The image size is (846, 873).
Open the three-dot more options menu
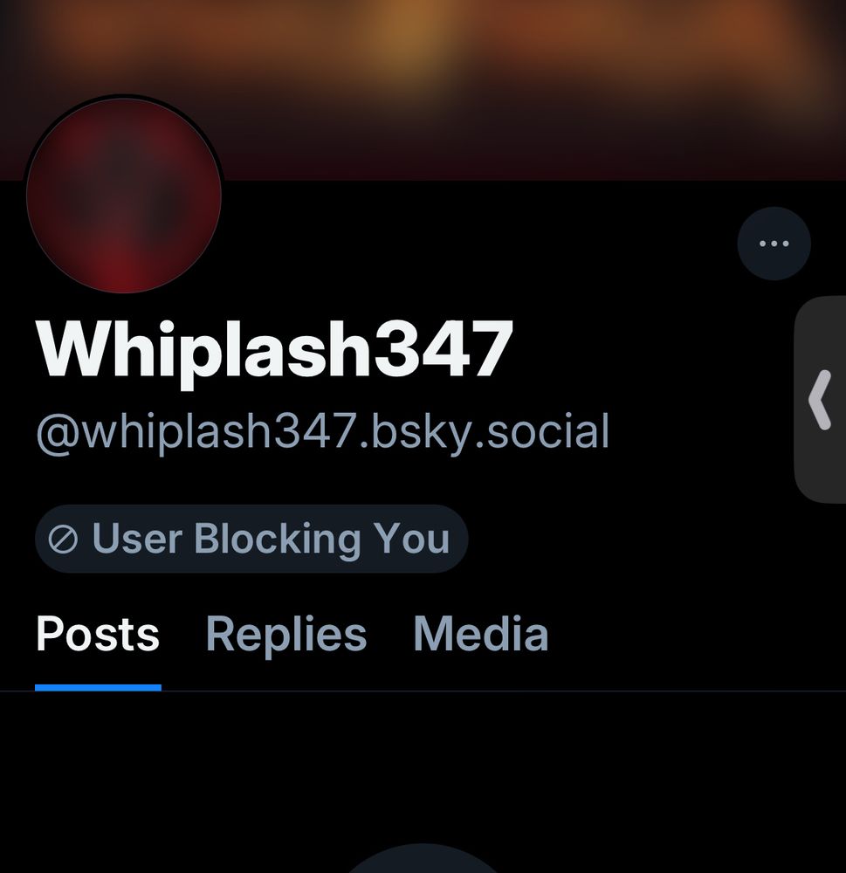[x=774, y=244]
